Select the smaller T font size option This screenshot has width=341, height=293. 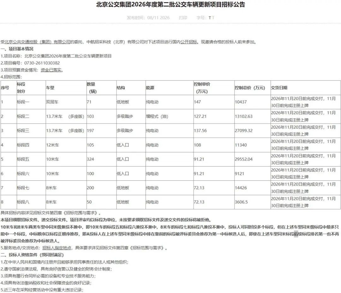click(210, 18)
